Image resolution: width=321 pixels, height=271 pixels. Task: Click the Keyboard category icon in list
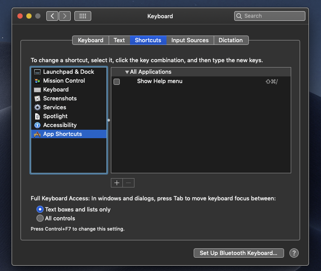[x=37, y=90]
